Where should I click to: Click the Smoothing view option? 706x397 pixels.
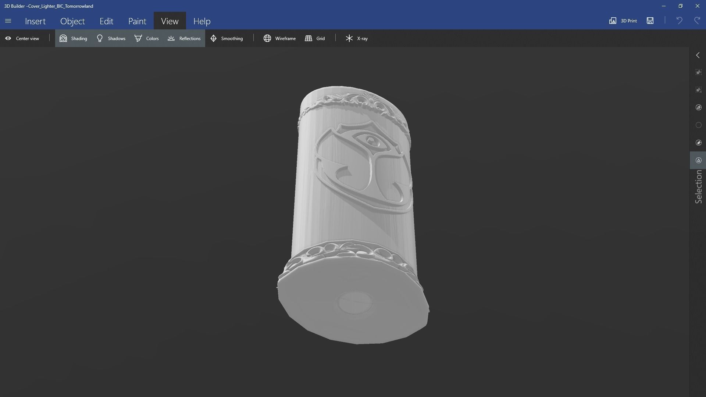point(227,38)
